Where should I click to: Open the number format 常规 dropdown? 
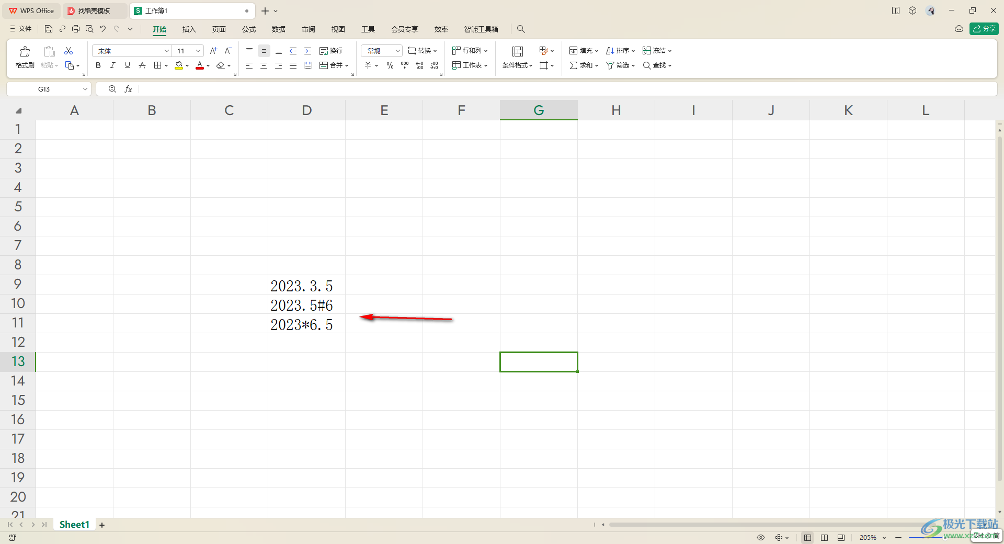tap(397, 51)
